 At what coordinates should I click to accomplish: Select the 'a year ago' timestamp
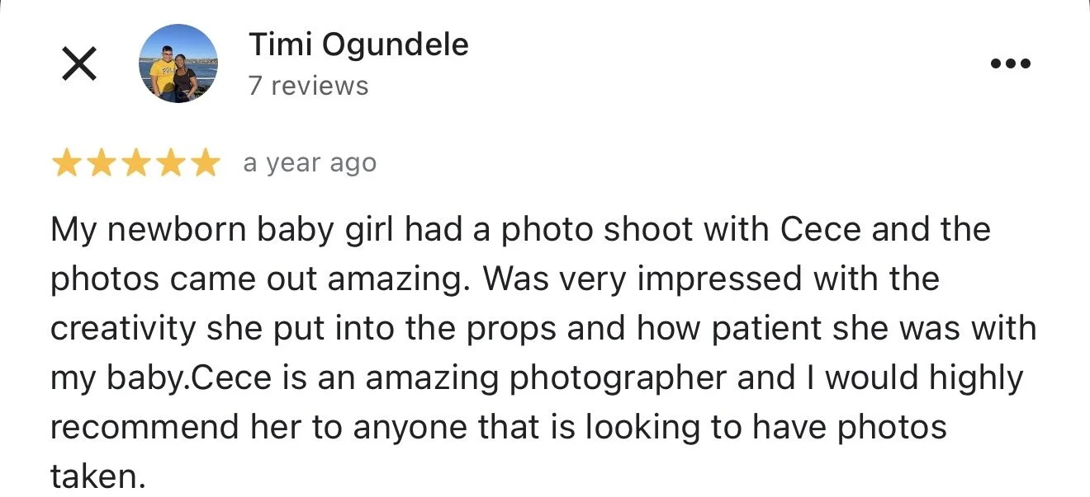(x=310, y=164)
